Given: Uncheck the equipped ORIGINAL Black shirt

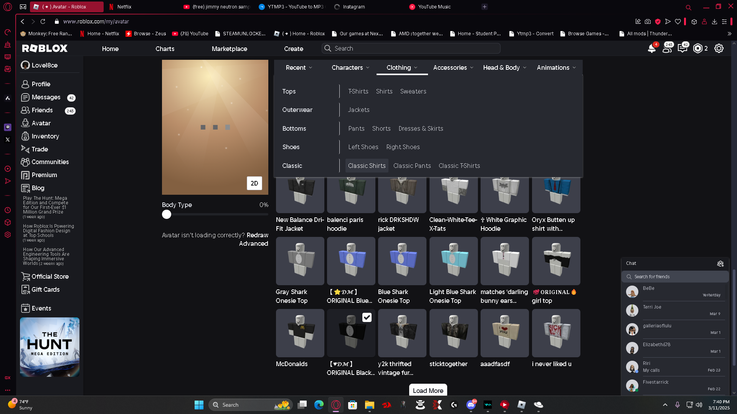Looking at the screenshot, I should [367, 317].
